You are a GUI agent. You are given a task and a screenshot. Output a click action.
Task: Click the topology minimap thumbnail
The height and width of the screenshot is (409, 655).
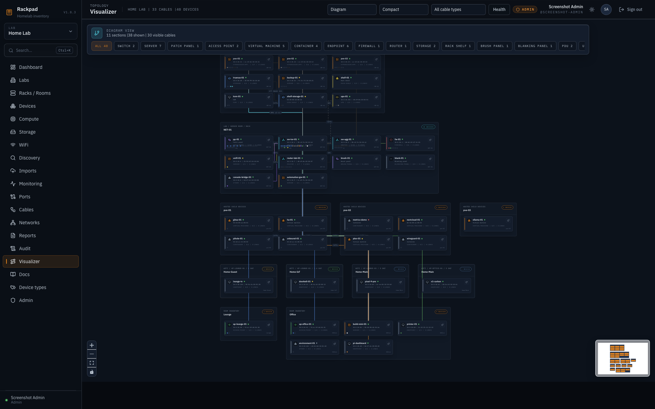622,358
